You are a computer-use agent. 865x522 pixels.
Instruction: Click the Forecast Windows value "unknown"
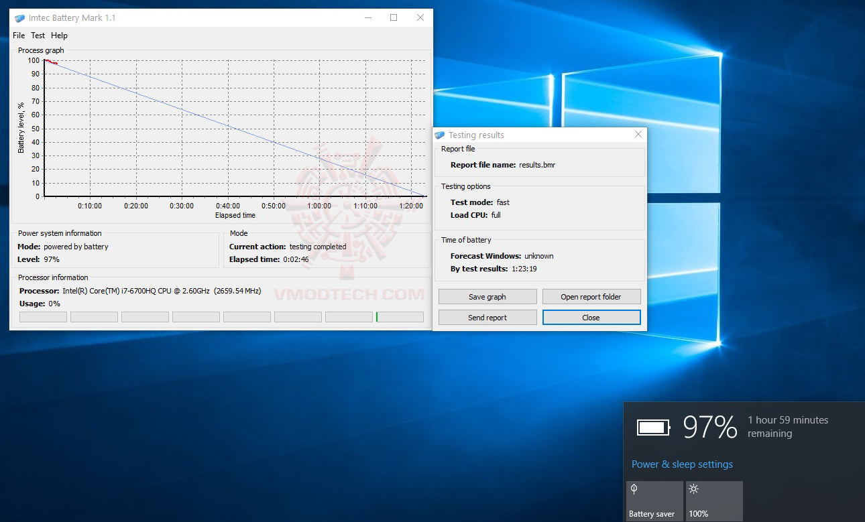click(539, 256)
